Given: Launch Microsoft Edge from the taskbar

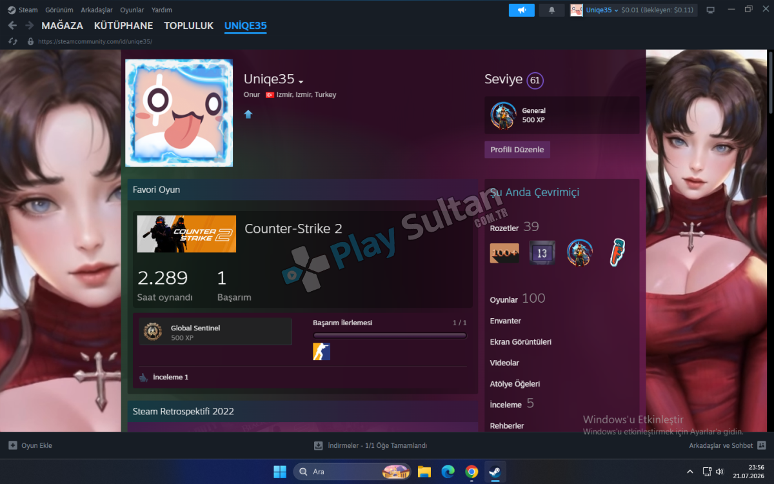Looking at the screenshot, I should [x=448, y=472].
